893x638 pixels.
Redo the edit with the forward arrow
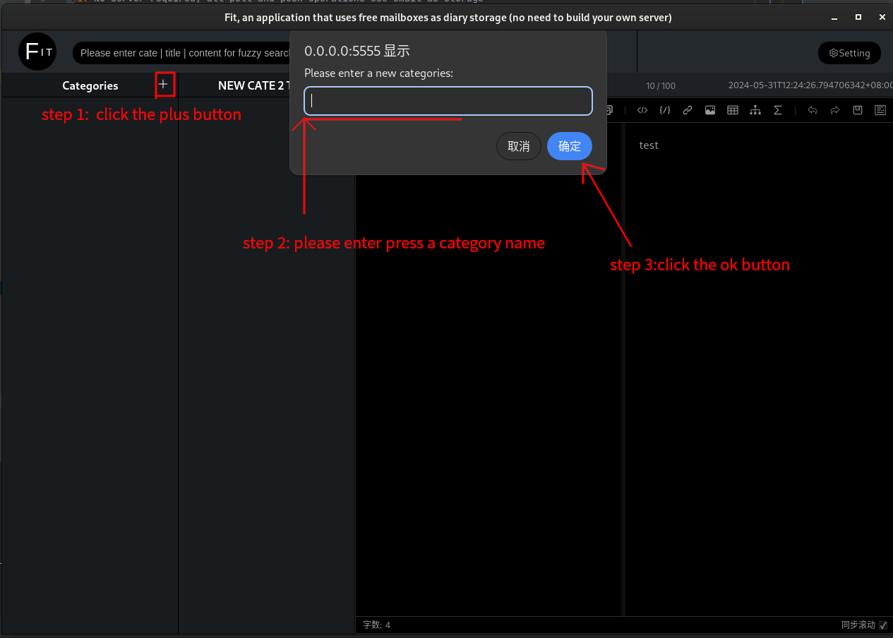click(x=835, y=110)
